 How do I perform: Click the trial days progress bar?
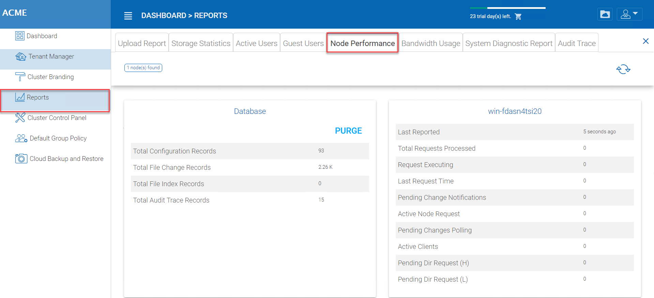pyautogui.click(x=508, y=8)
